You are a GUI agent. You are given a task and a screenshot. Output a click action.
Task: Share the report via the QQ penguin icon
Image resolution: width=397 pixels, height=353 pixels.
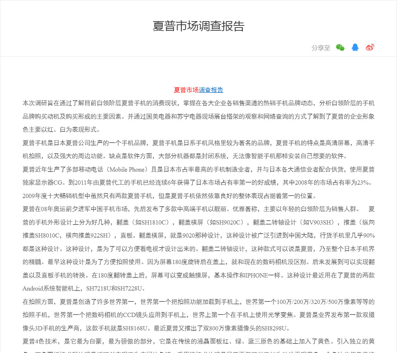[355, 47]
